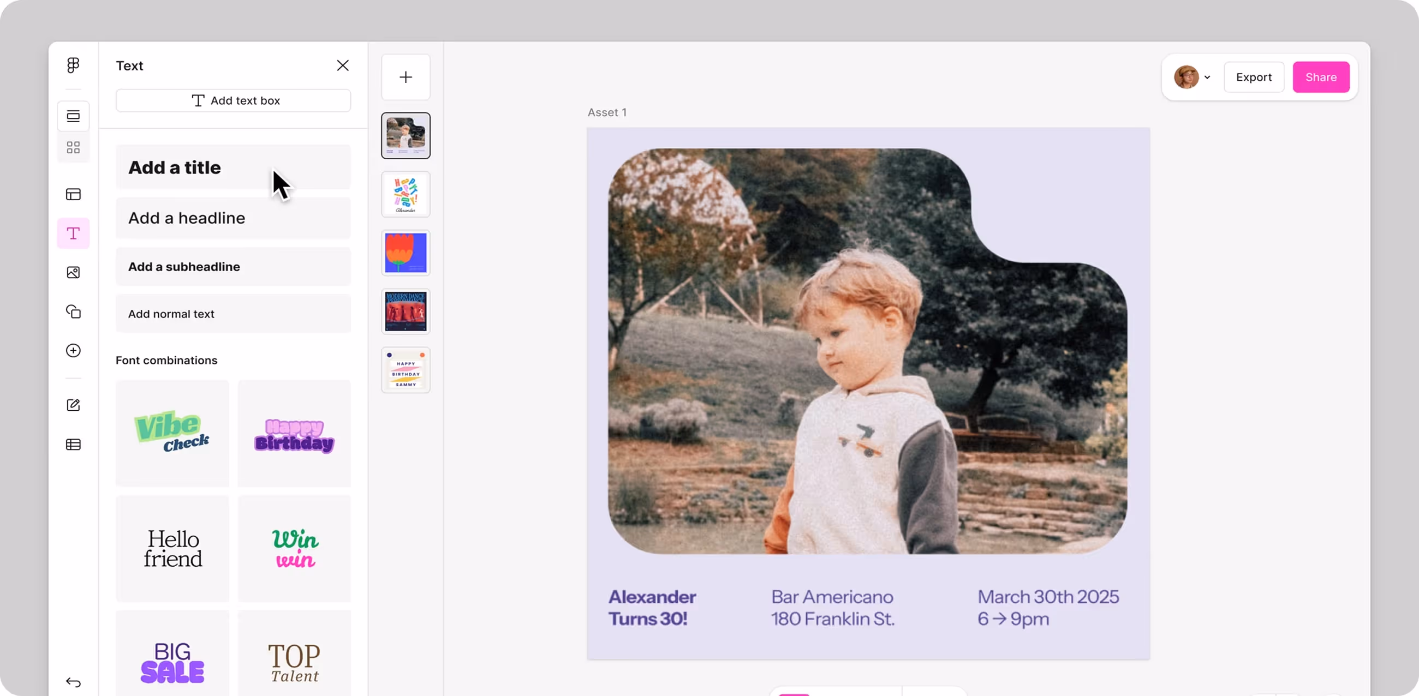Click the circled plus icon in sidebar

point(73,351)
